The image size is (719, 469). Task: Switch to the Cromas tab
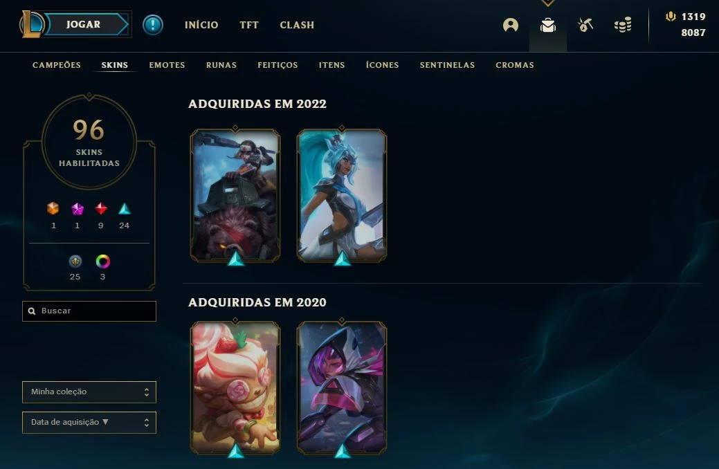pyautogui.click(x=514, y=65)
